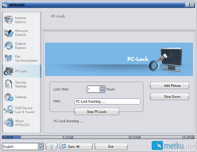Close the UFDtoGO window
197x152 pixels.
point(192,5)
